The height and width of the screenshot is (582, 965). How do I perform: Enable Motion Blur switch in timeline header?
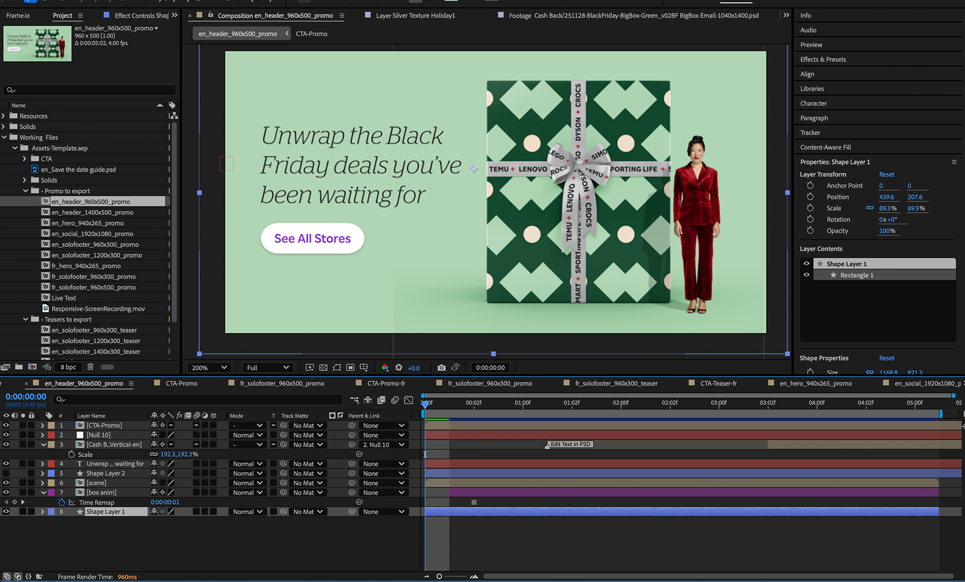(x=395, y=400)
